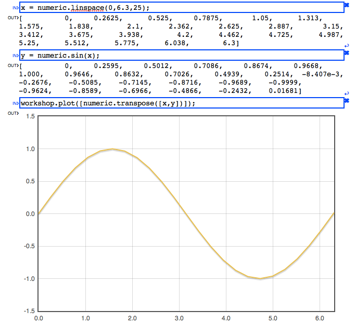
Task: Click the value 0.7875 in the x output
Action: [x=208, y=18]
